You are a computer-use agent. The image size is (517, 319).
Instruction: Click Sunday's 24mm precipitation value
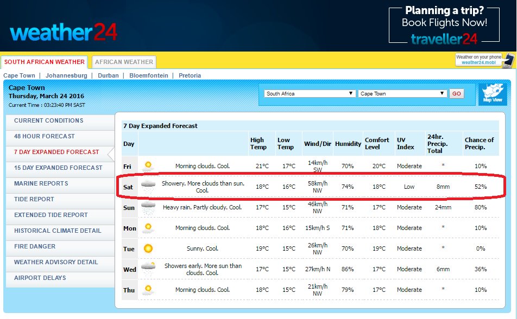click(443, 207)
